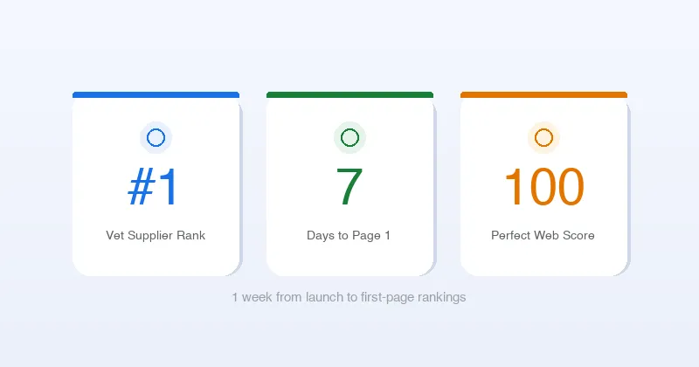Click the green circle icon above 7

click(x=349, y=137)
